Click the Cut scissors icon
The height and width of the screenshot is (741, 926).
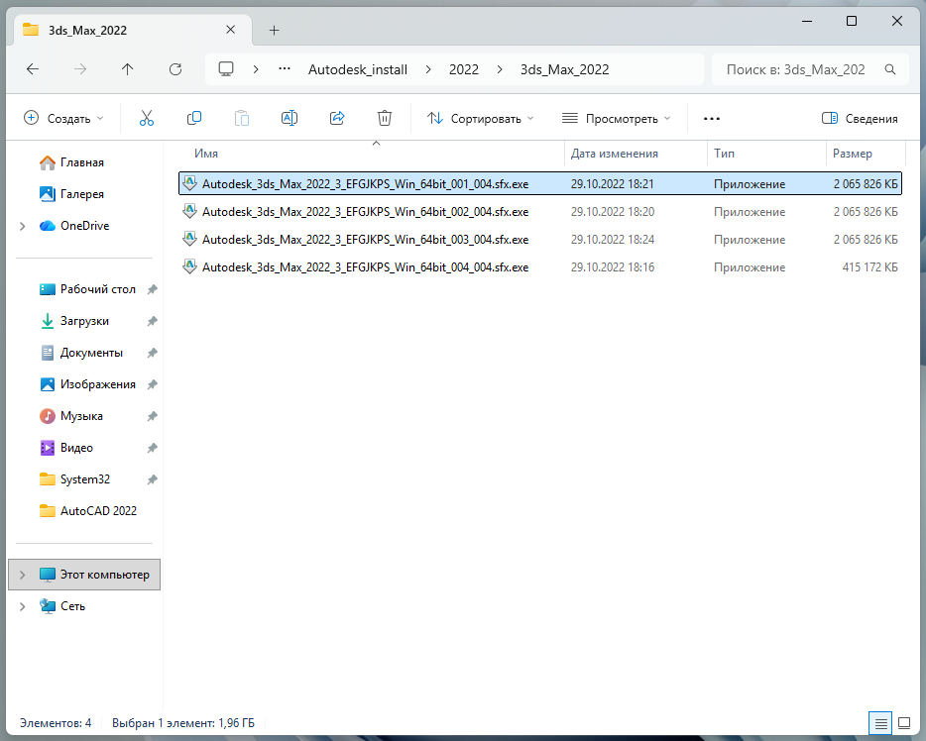pos(147,119)
